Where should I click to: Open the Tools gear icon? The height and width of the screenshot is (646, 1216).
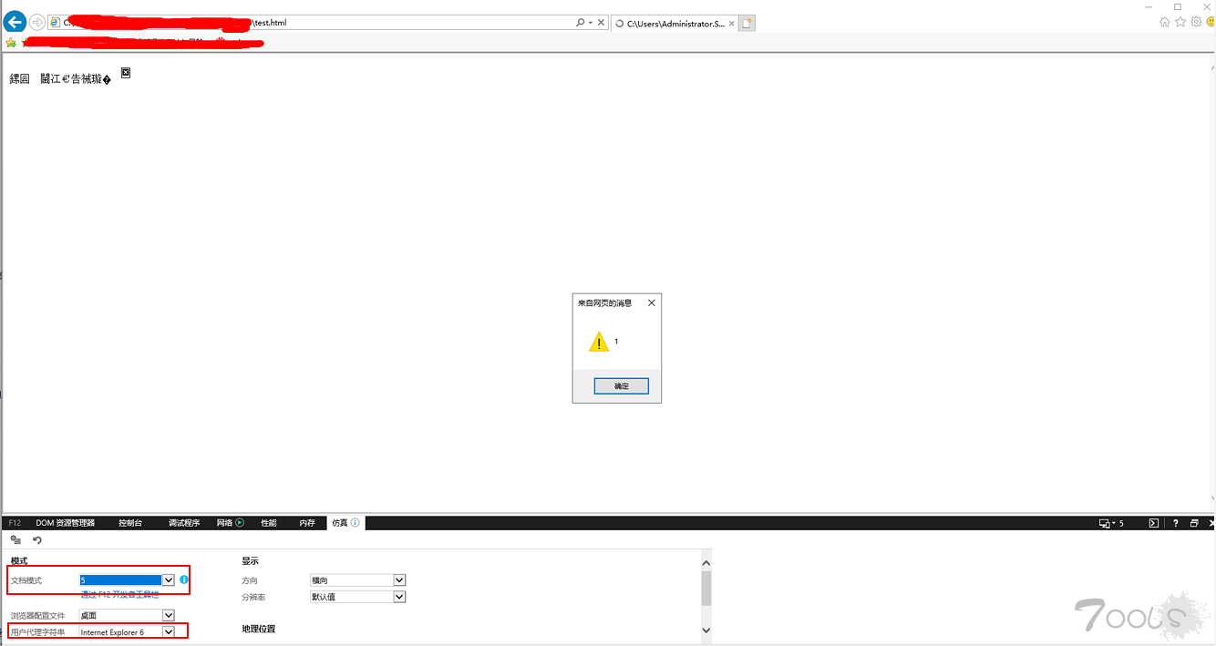pos(1196,22)
